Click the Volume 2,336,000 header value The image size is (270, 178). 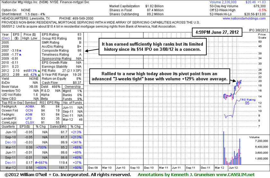coord(223,2)
